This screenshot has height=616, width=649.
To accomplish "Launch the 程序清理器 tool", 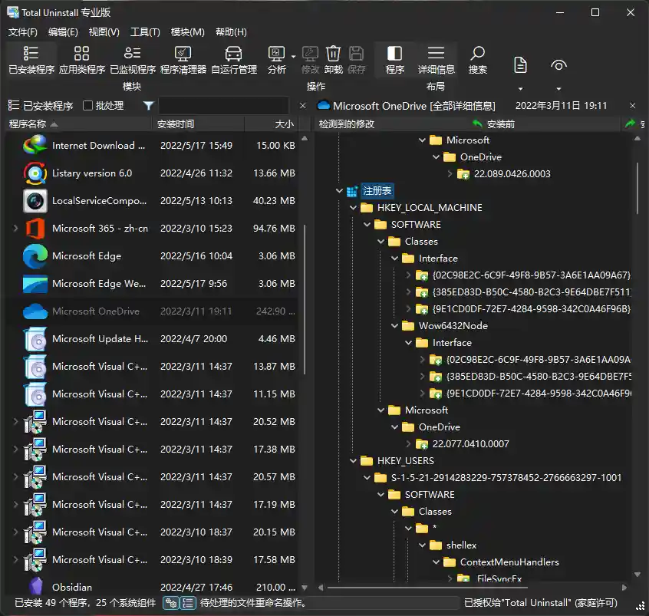I will coord(183,59).
